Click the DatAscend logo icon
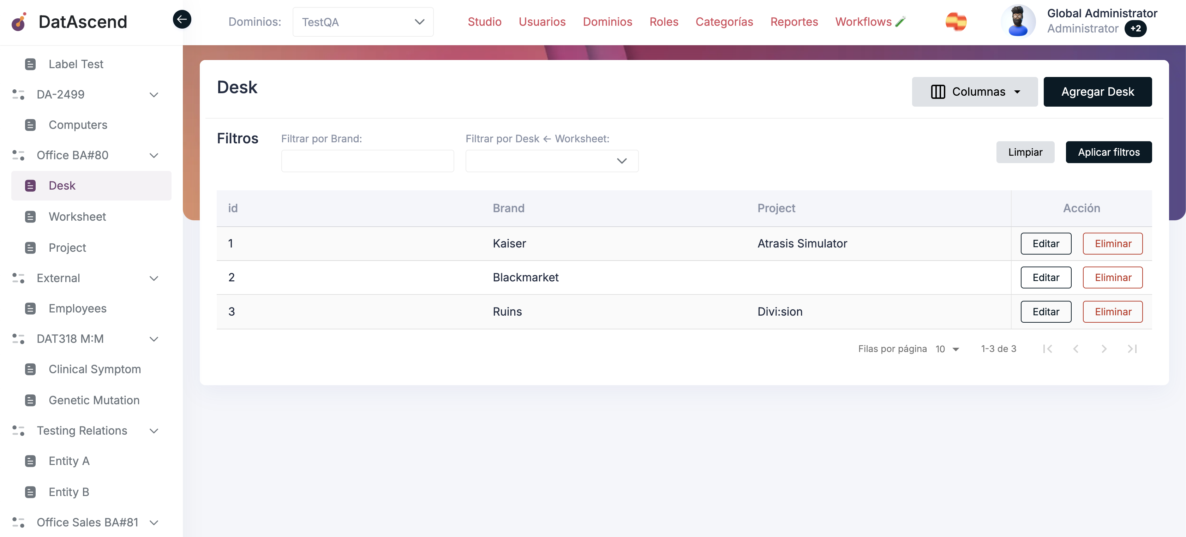The width and height of the screenshot is (1186, 537). point(19,22)
